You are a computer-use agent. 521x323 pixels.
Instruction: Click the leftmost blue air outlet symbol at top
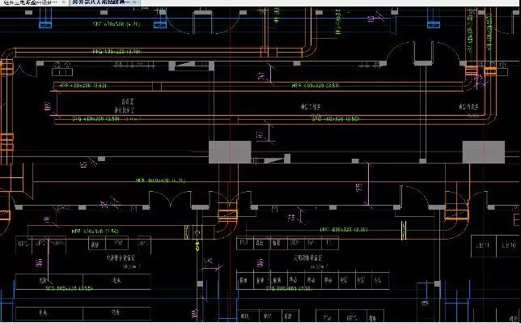pos(45,24)
